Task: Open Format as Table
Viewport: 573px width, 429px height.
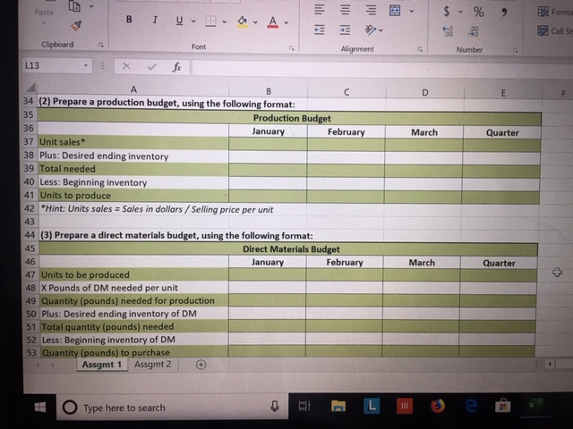Action: (x=555, y=12)
